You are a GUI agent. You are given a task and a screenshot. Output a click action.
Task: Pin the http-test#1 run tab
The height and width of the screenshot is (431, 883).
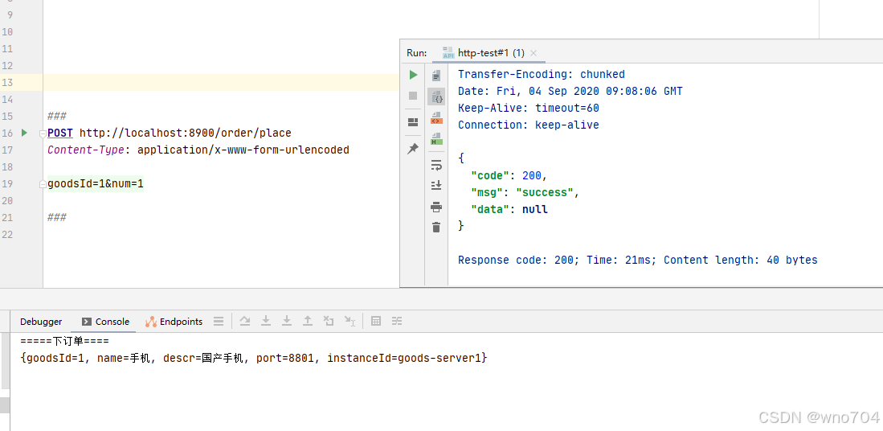(413, 148)
